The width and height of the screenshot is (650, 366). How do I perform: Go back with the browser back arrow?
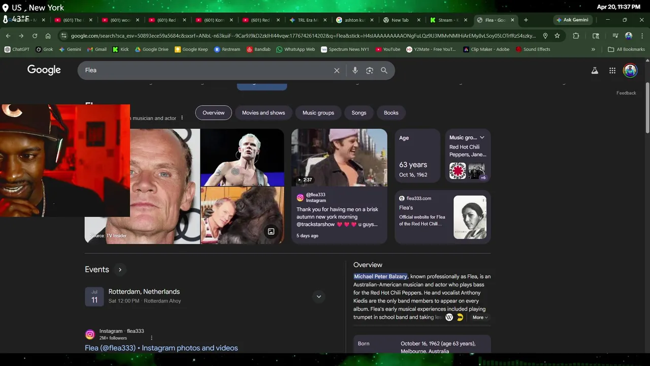[x=8, y=36]
